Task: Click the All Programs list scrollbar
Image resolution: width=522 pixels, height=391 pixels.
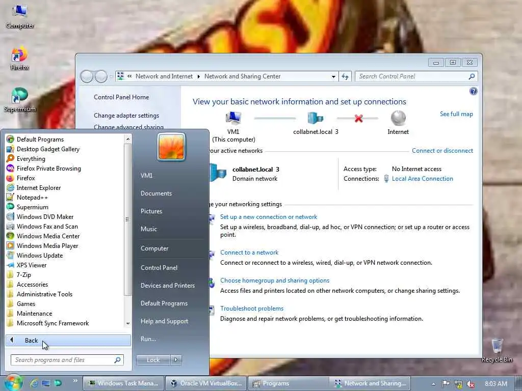Action: tap(127, 219)
